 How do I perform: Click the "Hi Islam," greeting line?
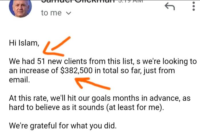24,43
